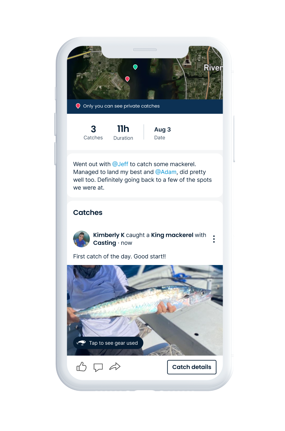The image size is (285, 431).
Task: Open the Catch details button
Action: point(192,367)
